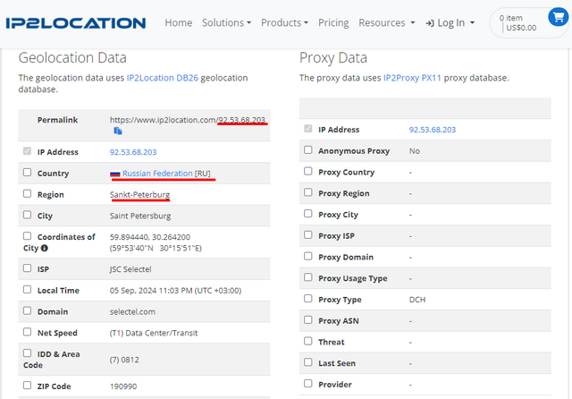This screenshot has width=572, height=399.
Task: Tick the Region checkbox
Action: (28, 193)
